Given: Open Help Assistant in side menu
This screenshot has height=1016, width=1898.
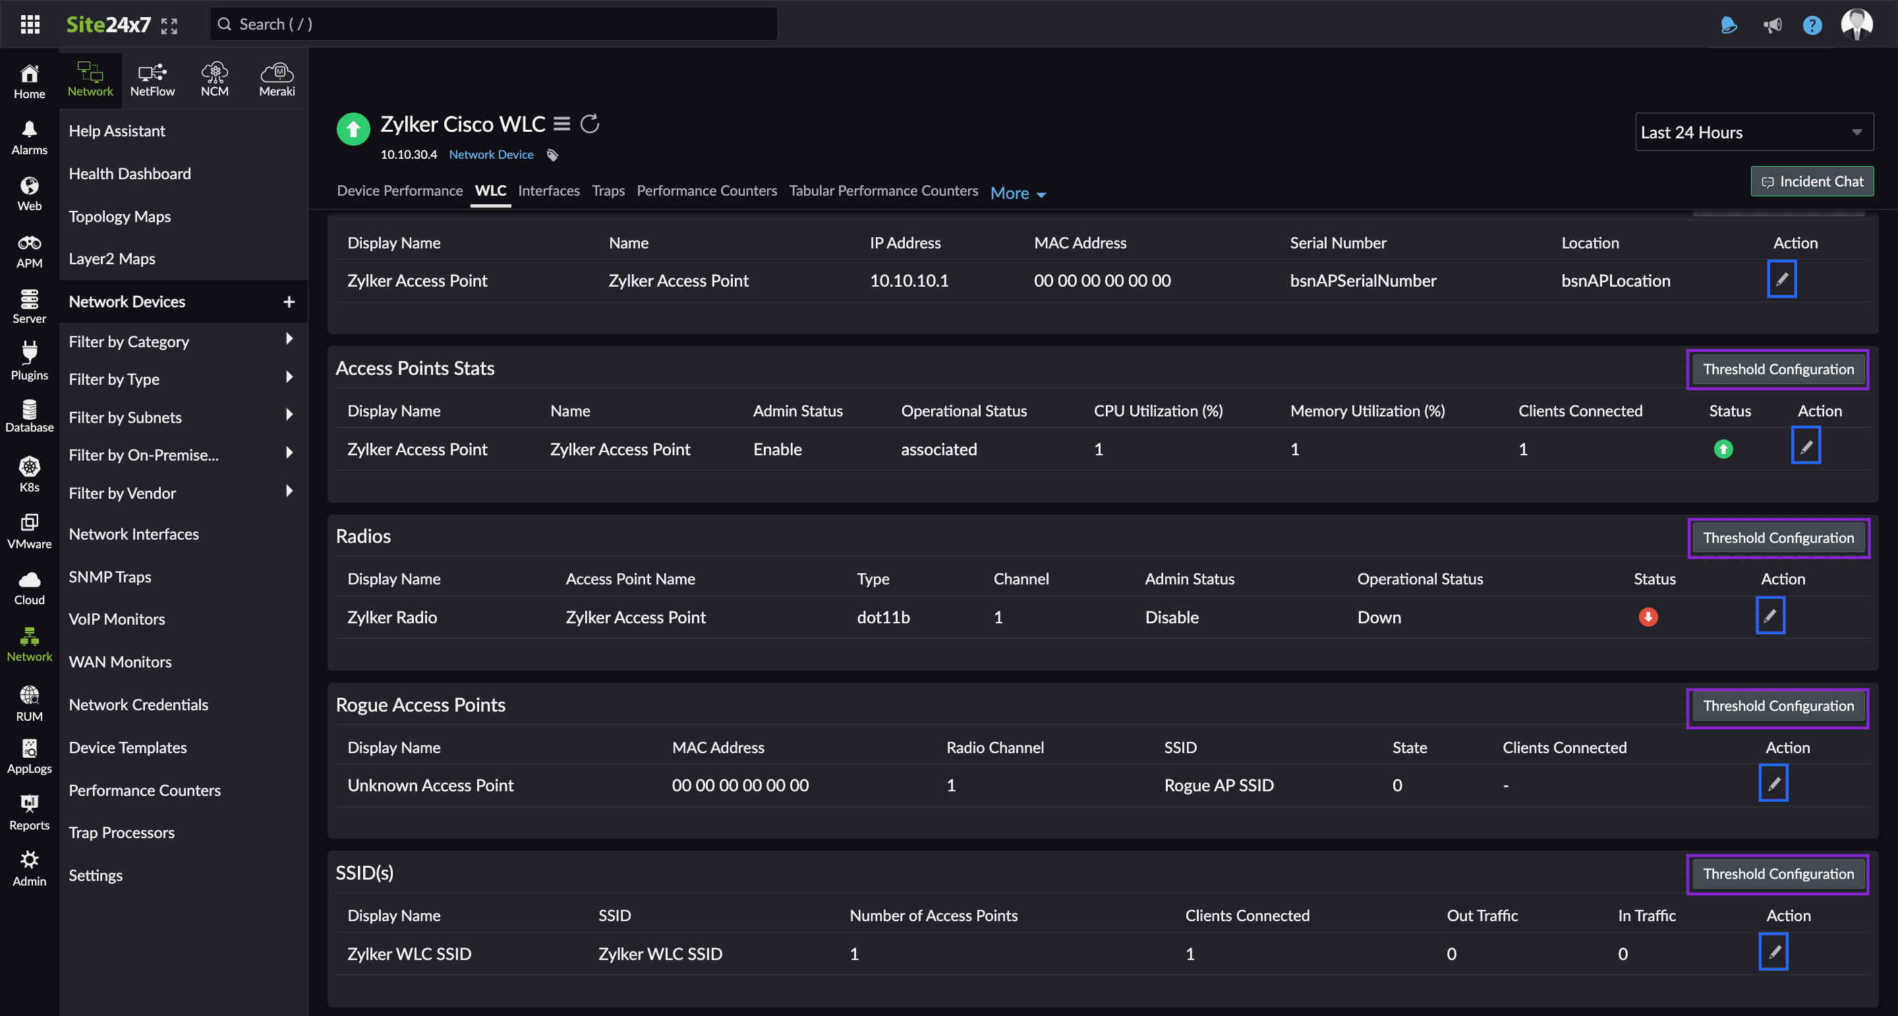Looking at the screenshot, I should point(117,130).
